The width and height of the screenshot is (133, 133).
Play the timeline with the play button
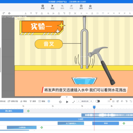pyautogui.click(x=67, y=102)
